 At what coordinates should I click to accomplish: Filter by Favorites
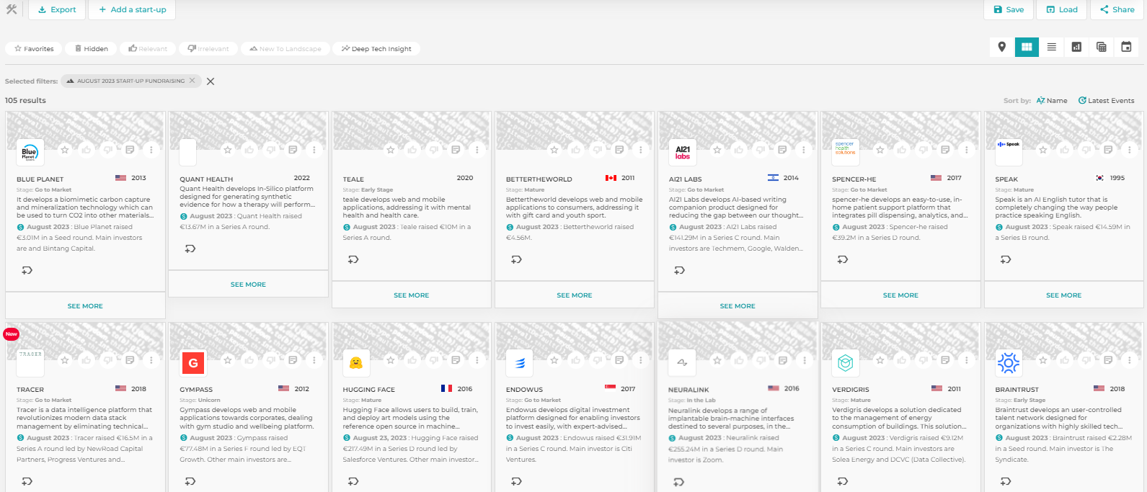(34, 49)
